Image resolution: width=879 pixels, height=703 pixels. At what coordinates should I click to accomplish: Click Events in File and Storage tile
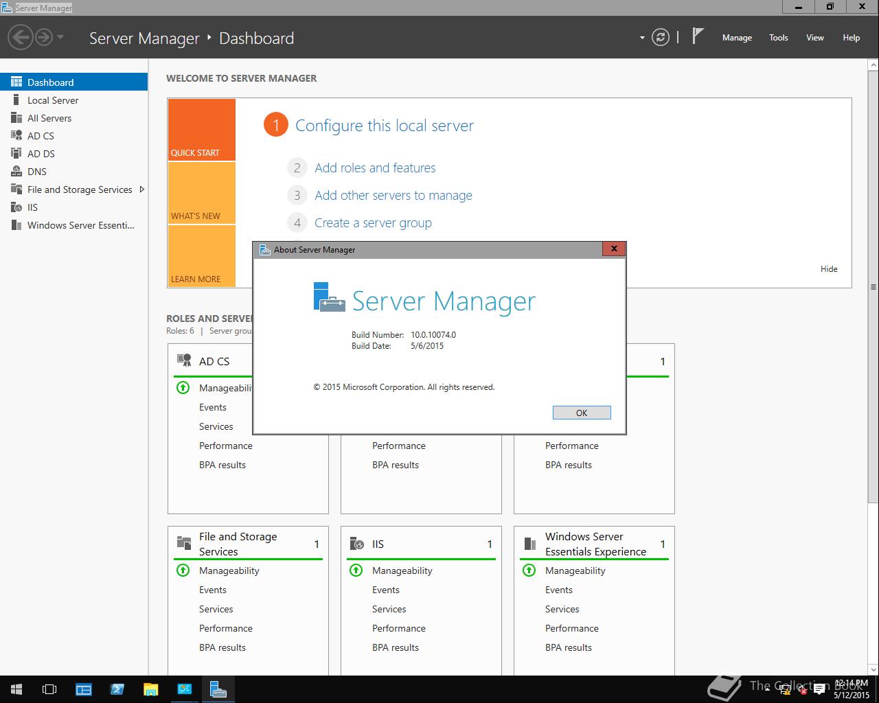(x=213, y=590)
